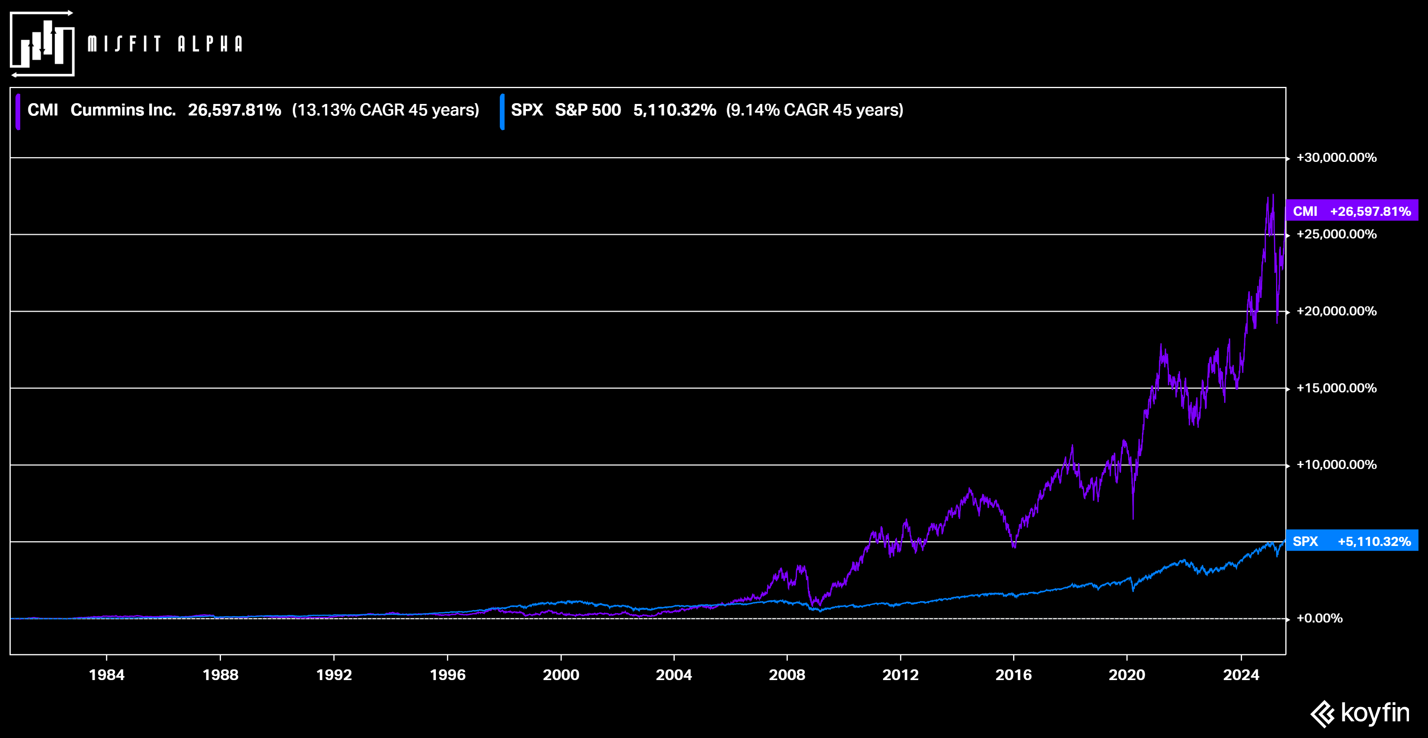Click the +0.00% y-axis baseline label

click(x=1319, y=618)
